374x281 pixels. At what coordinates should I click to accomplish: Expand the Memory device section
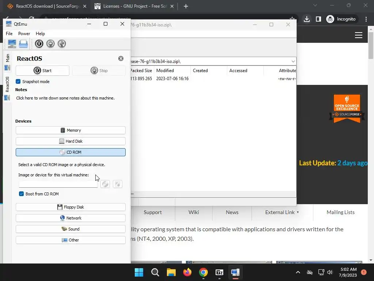(70, 130)
